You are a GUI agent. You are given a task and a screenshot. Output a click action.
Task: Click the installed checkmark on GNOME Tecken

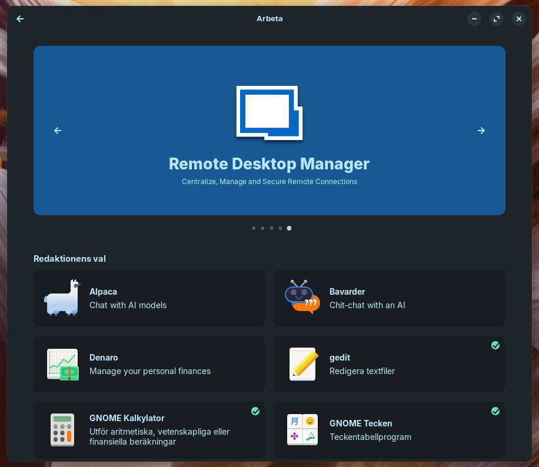495,411
